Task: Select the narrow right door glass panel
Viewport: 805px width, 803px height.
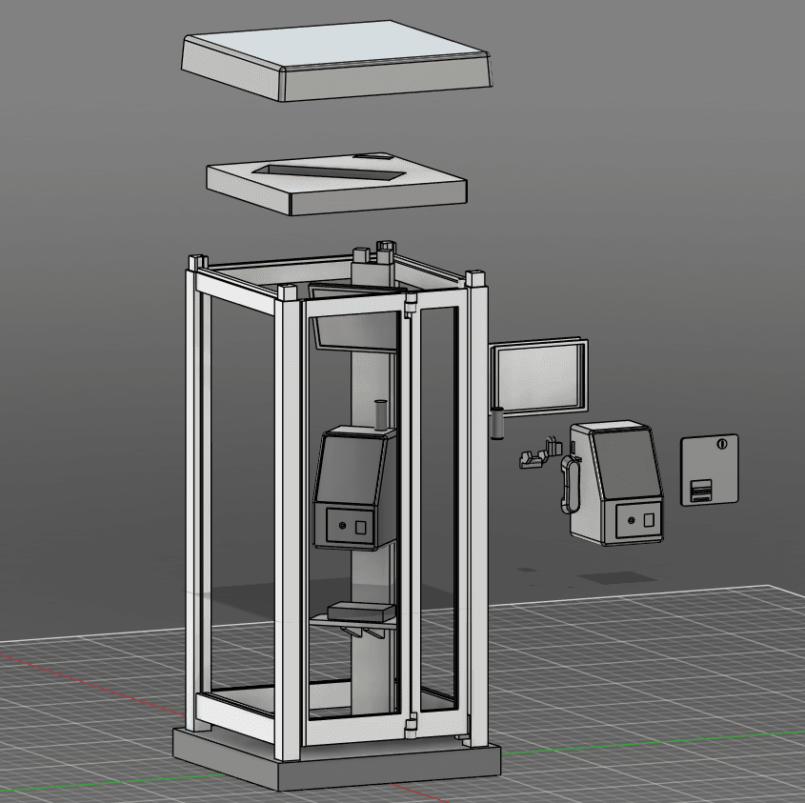Action: [439, 509]
